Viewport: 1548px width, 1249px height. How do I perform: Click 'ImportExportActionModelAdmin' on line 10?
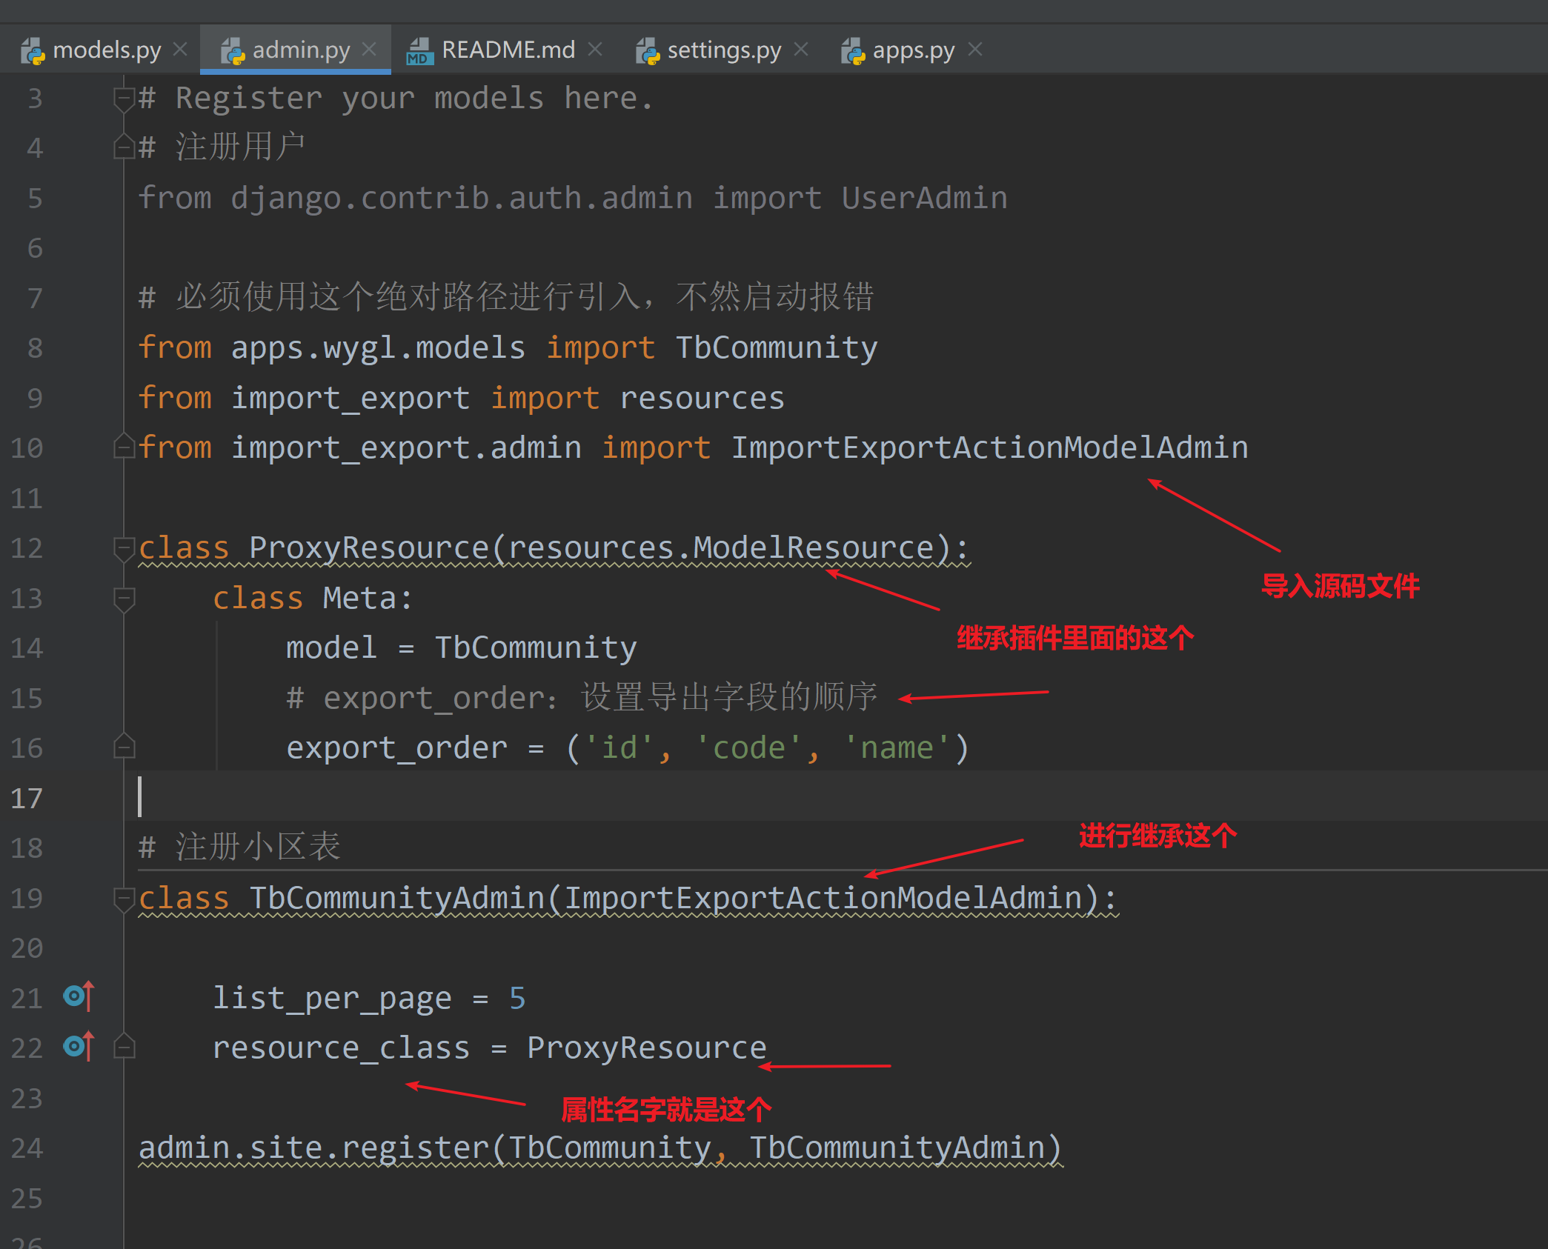click(989, 447)
